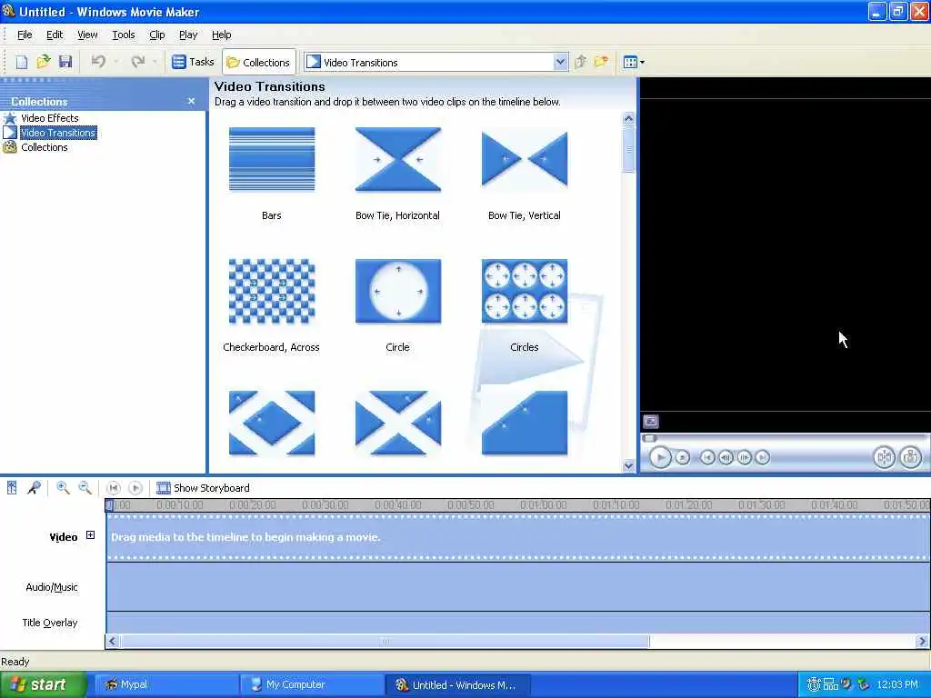Toggle the Collections pane button
Image resolution: width=931 pixels, height=698 pixels.
(x=259, y=62)
